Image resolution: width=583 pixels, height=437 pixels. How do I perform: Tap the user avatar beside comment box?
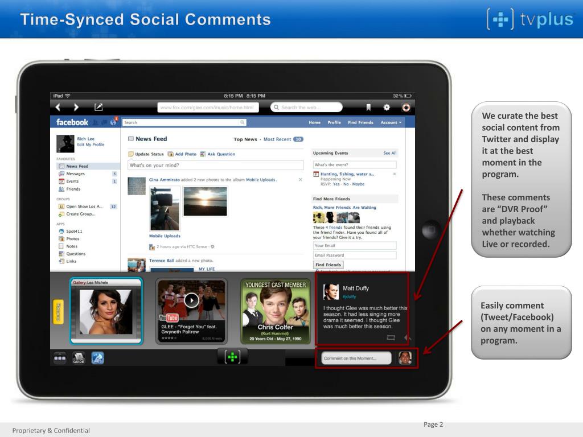pyautogui.click(x=405, y=358)
